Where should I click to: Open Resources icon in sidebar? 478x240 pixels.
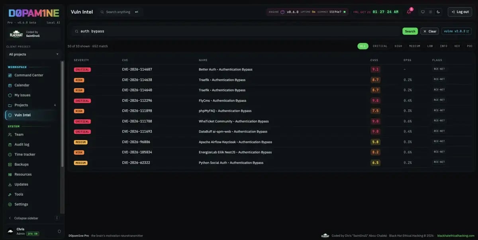(10, 174)
